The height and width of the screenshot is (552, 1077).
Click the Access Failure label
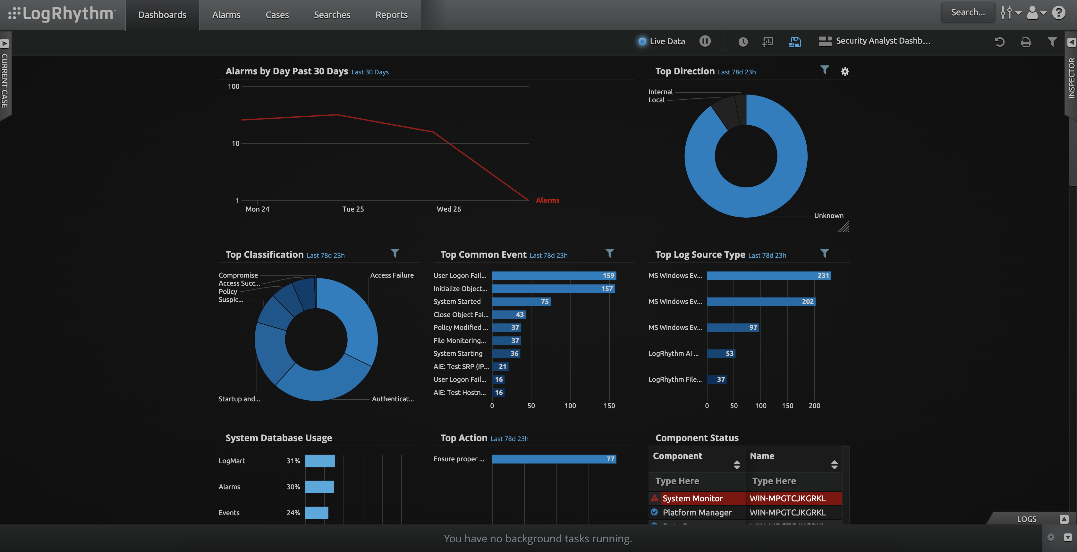click(x=392, y=275)
